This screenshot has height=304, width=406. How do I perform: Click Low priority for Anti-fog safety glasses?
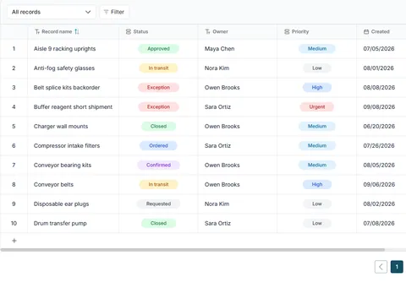pyautogui.click(x=317, y=68)
